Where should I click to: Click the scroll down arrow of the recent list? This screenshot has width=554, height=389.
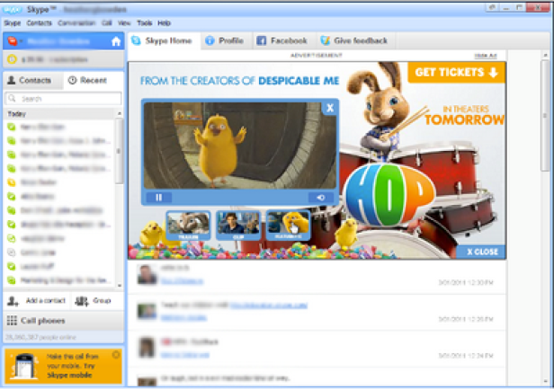click(x=120, y=285)
